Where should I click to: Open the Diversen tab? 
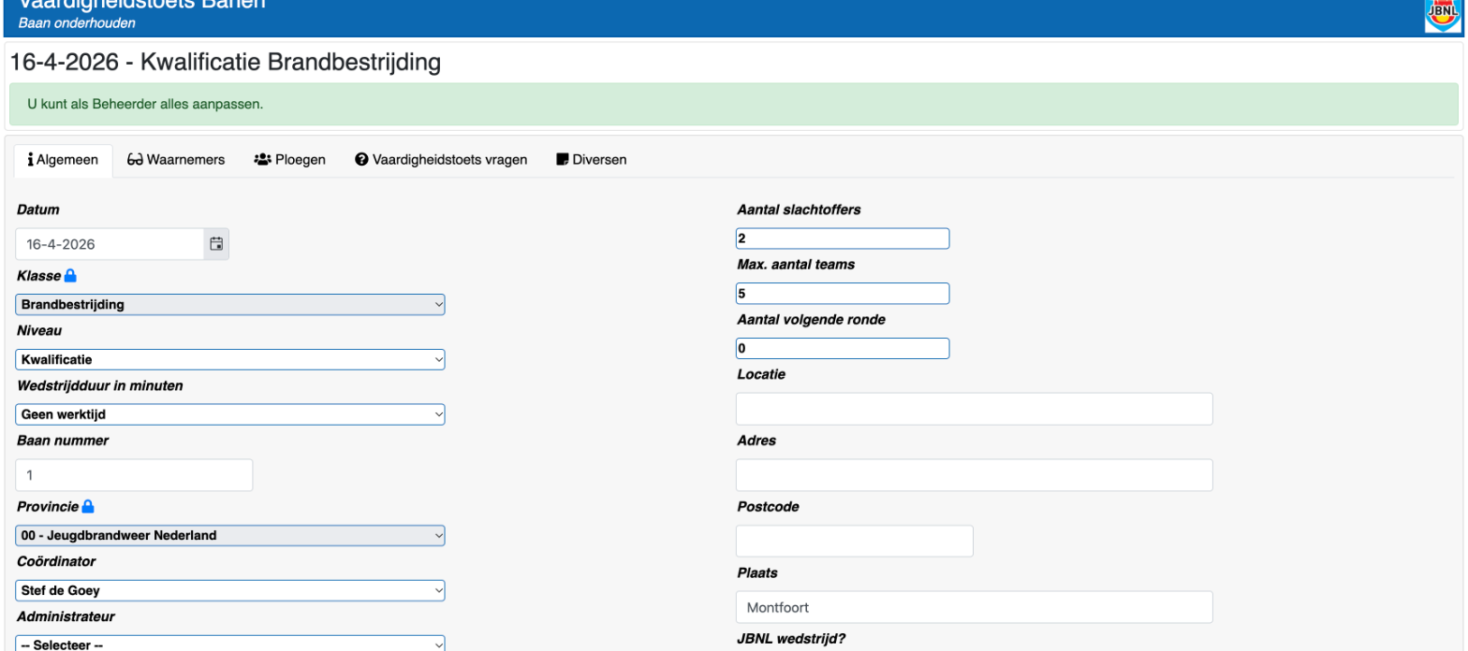coord(592,160)
